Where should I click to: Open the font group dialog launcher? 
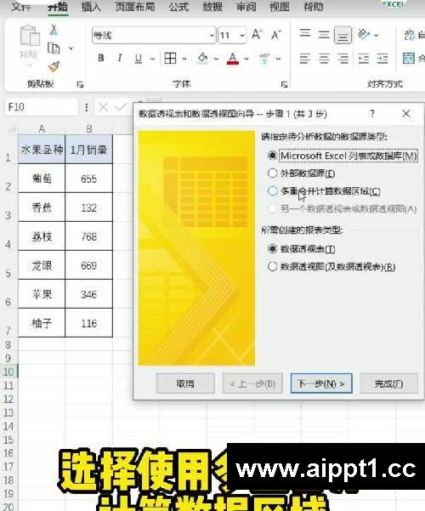(284, 85)
